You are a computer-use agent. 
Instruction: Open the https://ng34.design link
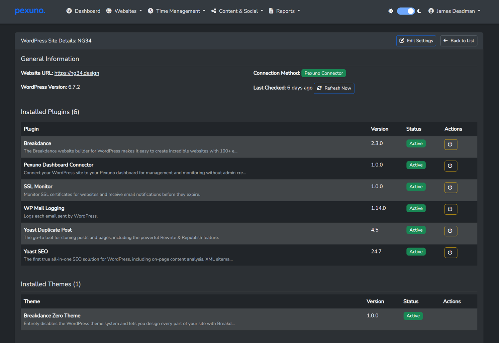(x=77, y=73)
